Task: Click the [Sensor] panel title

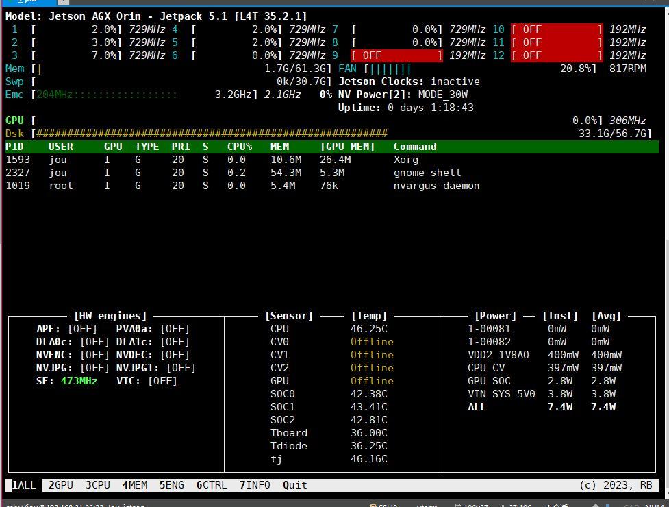Action: [289, 316]
